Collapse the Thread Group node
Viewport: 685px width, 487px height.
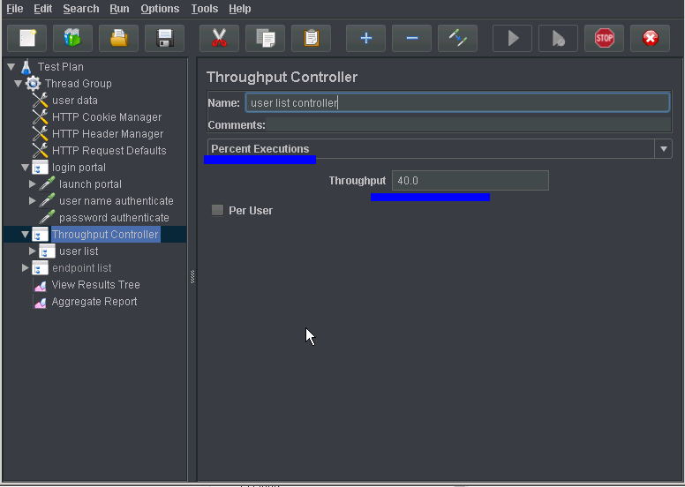click(18, 84)
